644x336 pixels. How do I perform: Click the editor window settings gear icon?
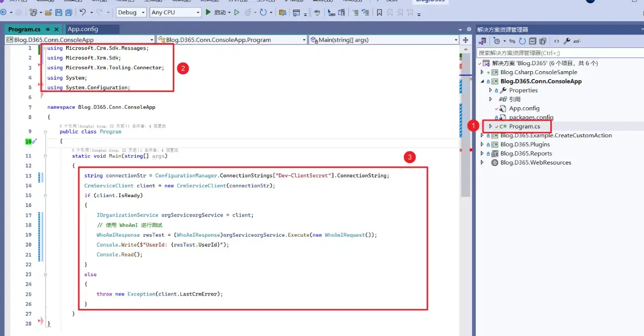[469, 29]
